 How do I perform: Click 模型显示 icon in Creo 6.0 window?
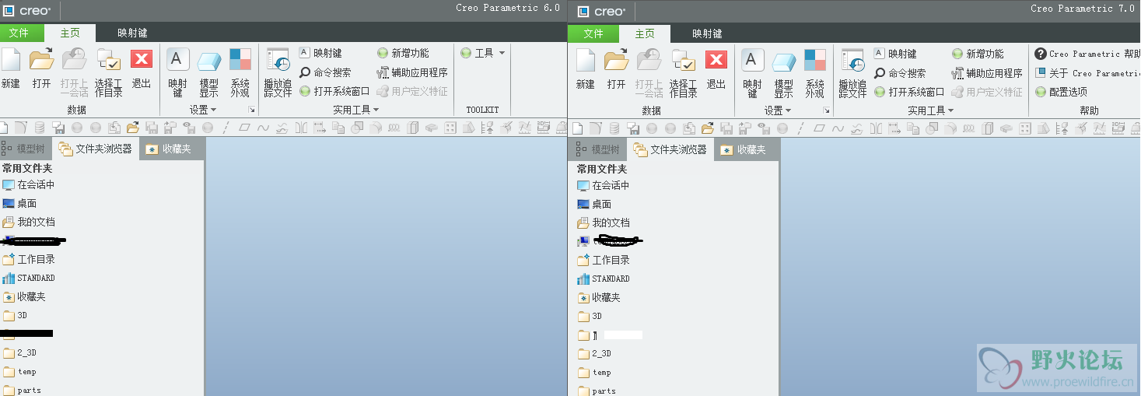pyautogui.click(x=209, y=61)
